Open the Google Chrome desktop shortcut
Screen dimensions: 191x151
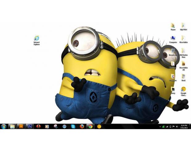[183, 92]
